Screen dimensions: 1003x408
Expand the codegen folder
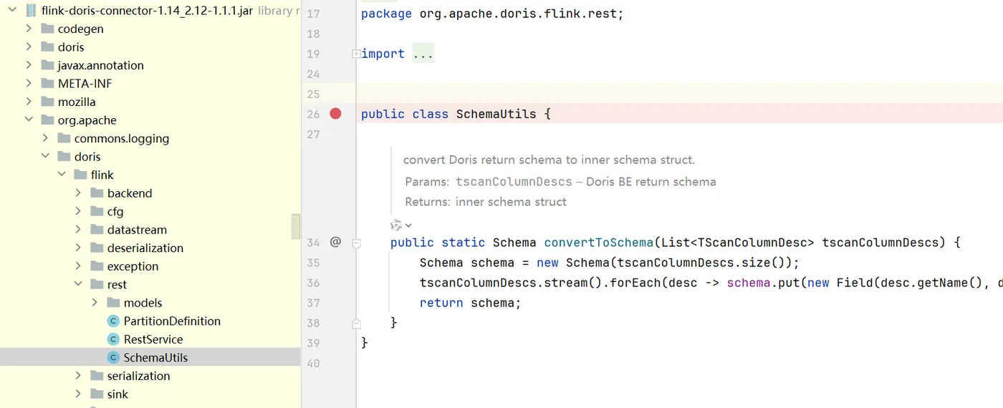tap(29, 29)
